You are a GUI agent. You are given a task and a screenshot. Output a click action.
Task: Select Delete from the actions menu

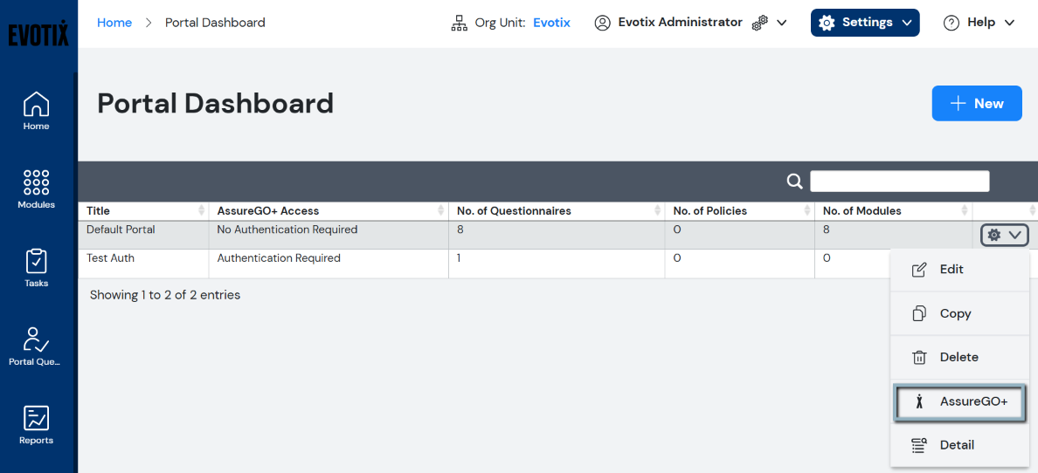point(958,357)
